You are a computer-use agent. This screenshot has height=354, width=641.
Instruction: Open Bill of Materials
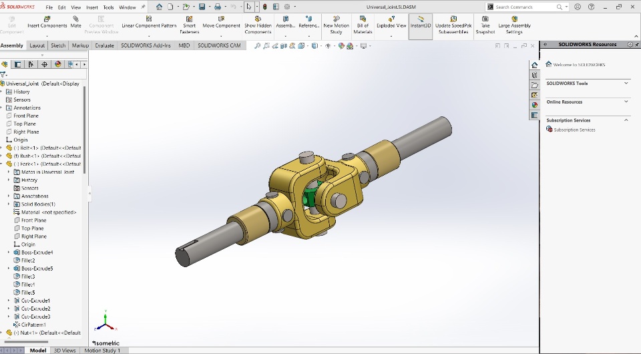click(x=363, y=25)
